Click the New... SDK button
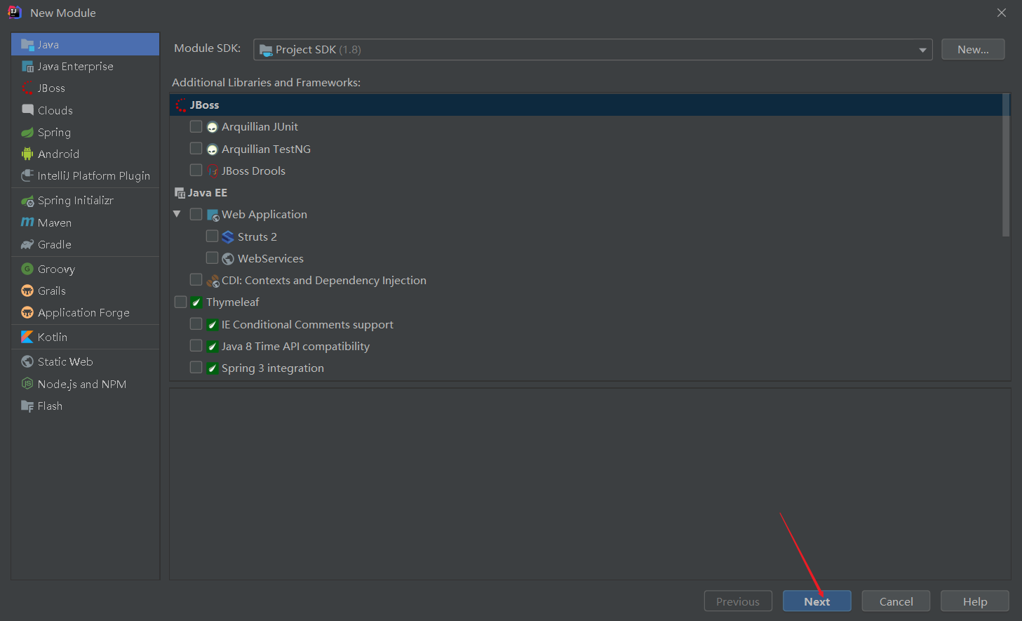The image size is (1022, 621). 973,49
